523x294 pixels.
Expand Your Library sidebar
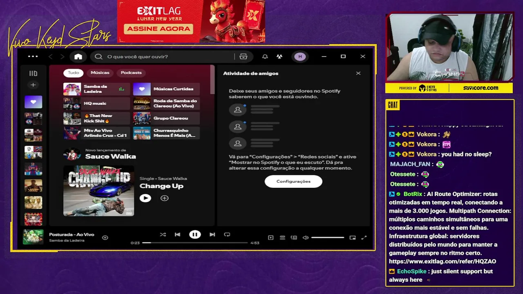[x=33, y=73]
